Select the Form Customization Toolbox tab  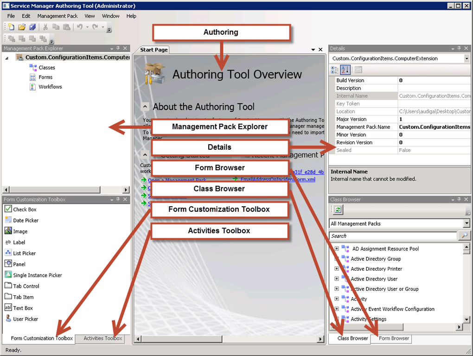(x=39, y=338)
